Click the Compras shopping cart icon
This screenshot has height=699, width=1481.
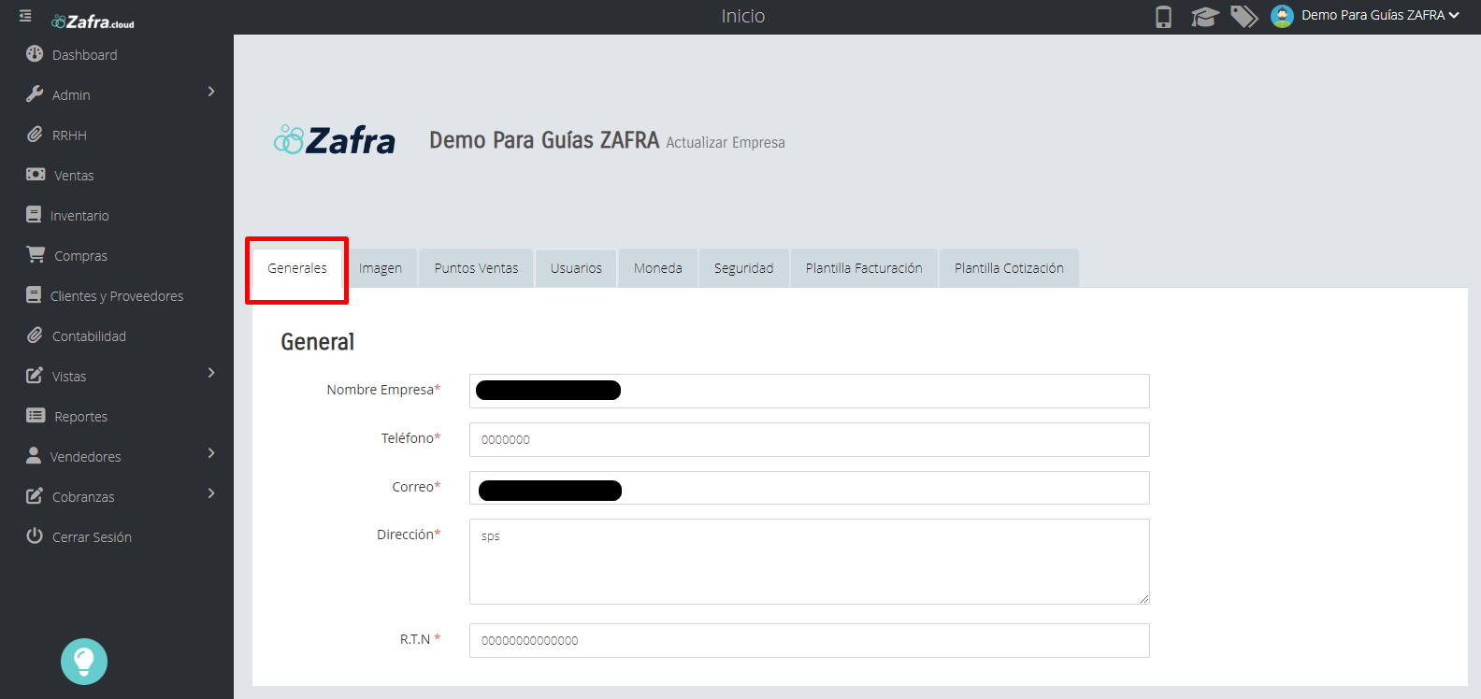pyautogui.click(x=36, y=254)
